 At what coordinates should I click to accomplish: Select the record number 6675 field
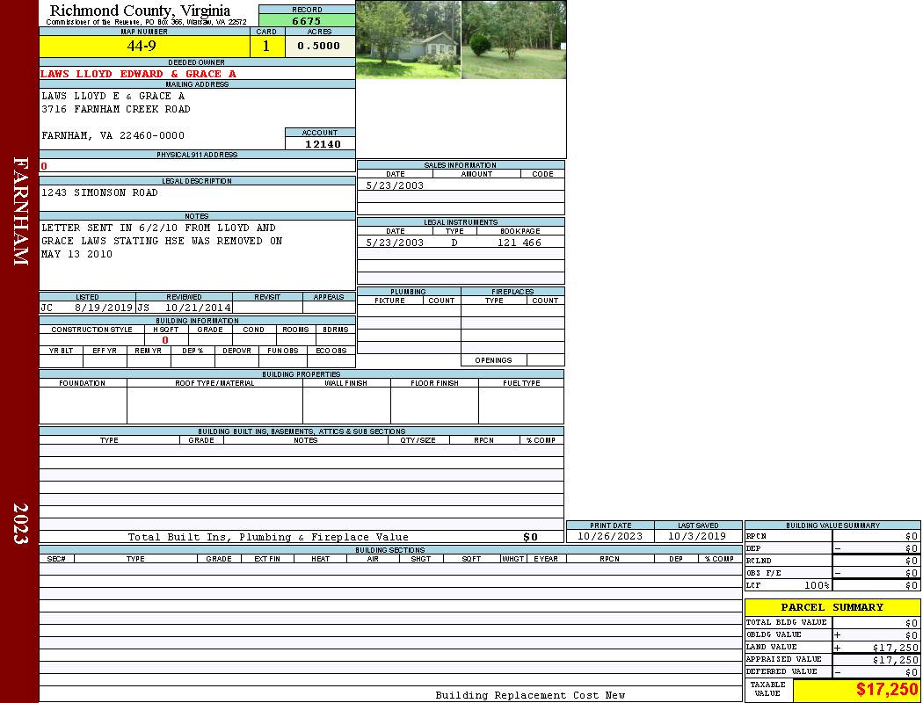tap(307, 21)
